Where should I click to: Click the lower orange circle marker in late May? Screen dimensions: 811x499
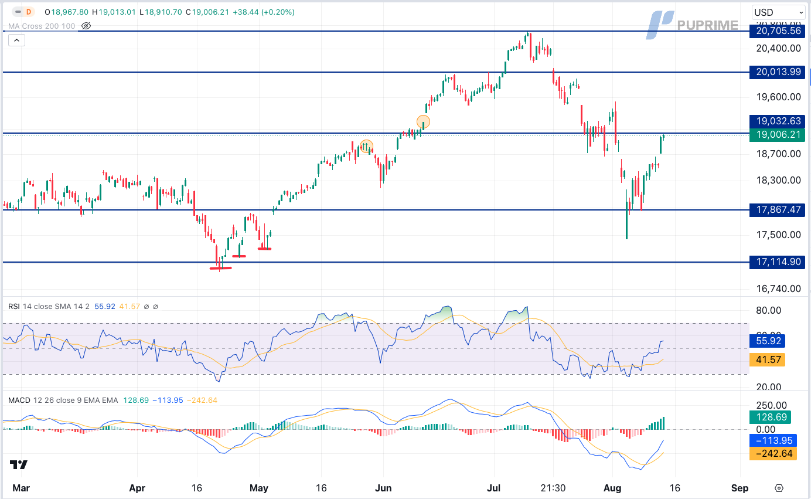[366, 147]
